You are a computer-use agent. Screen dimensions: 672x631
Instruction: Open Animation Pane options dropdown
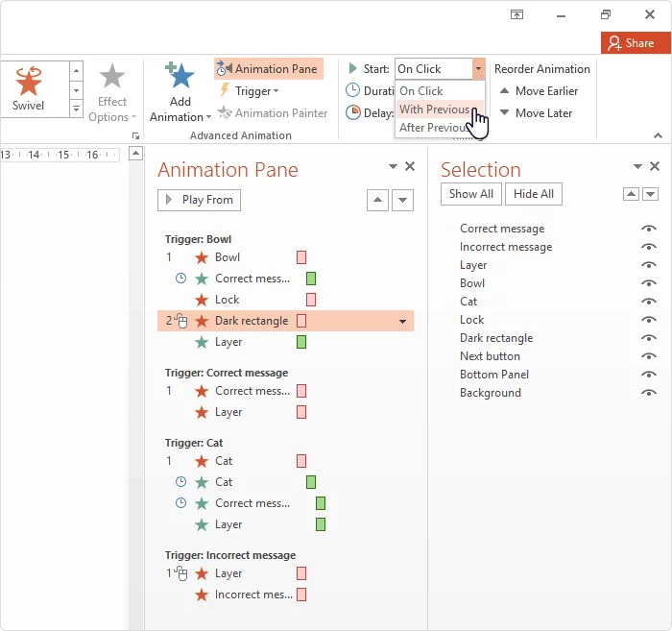pos(393,166)
